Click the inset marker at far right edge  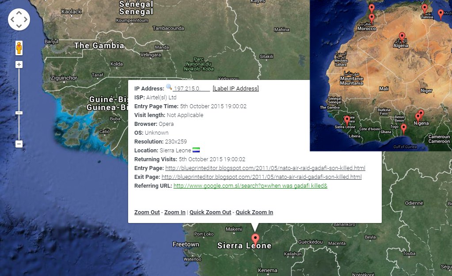pos(441,15)
